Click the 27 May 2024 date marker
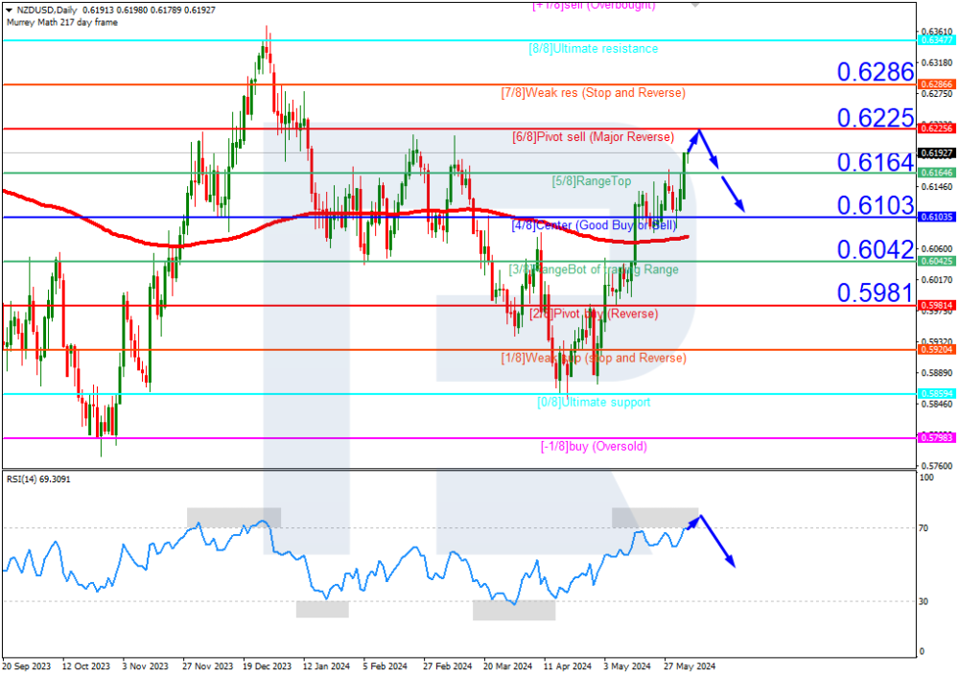 [x=689, y=665]
